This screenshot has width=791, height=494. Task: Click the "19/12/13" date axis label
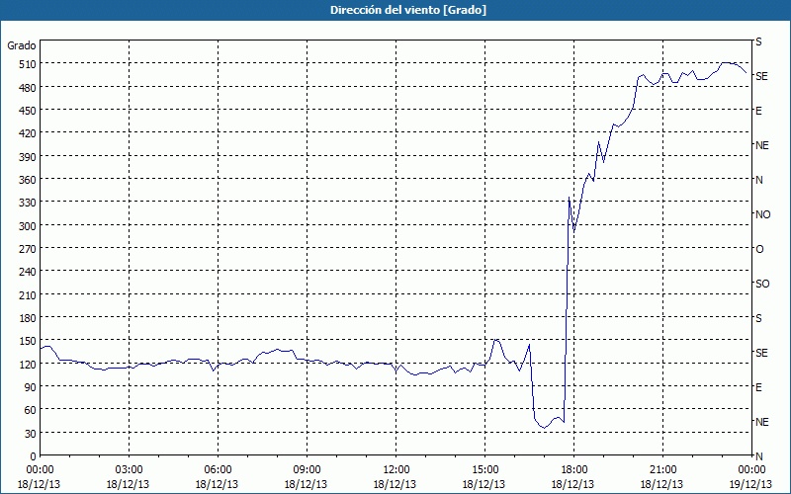click(751, 484)
